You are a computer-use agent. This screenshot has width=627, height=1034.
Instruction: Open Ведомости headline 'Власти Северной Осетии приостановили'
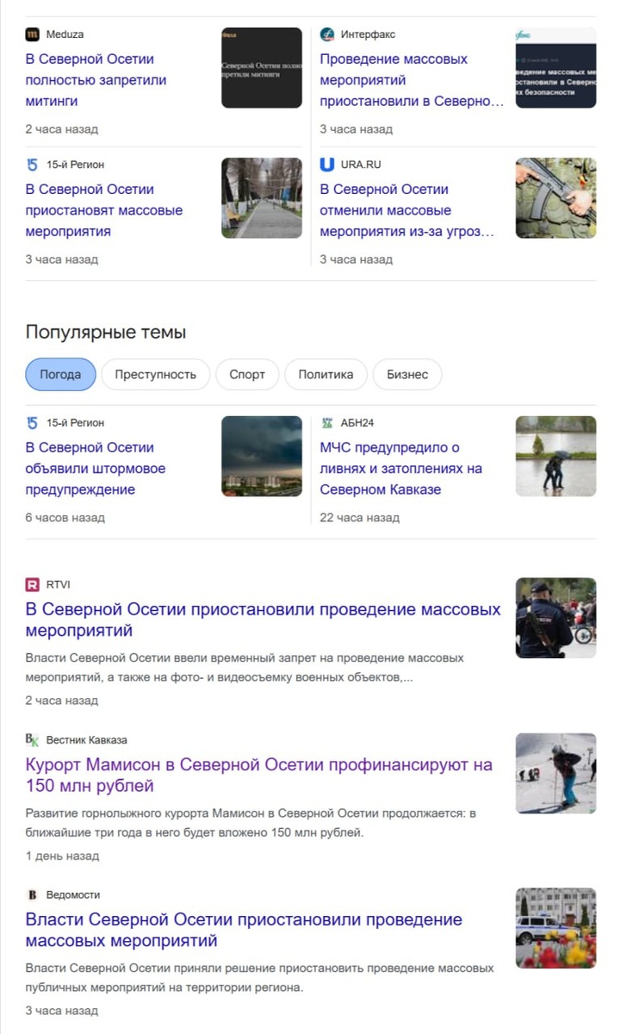pyautogui.click(x=245, y=930)
